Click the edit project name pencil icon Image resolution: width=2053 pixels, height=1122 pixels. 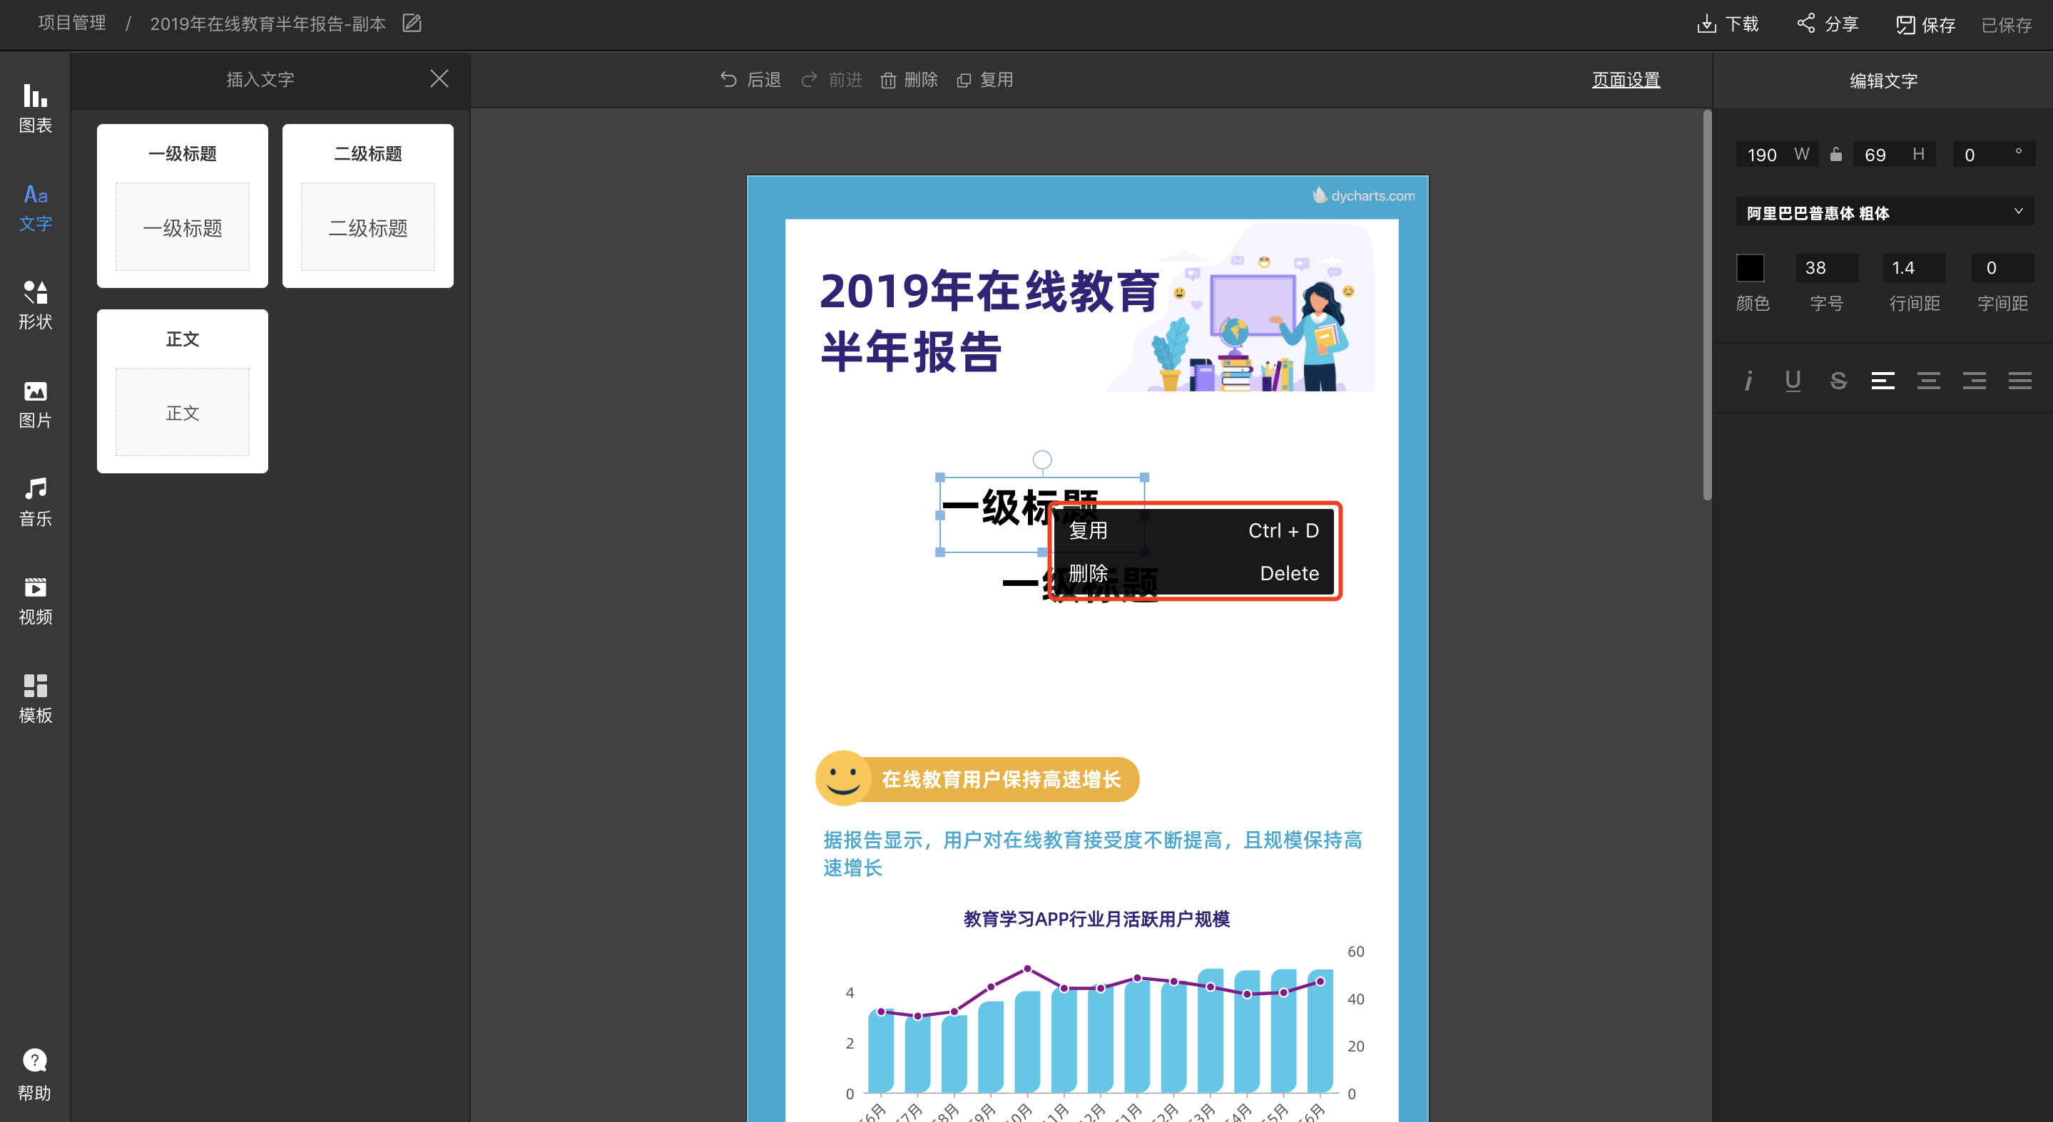click(411, 23)
